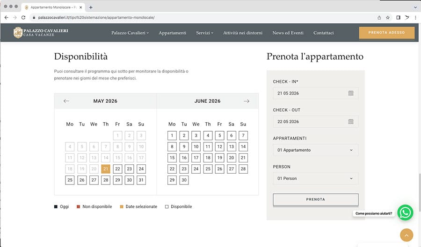
Task: Open the Chrome three-dot menu
Action: click(x=415, y=17)
